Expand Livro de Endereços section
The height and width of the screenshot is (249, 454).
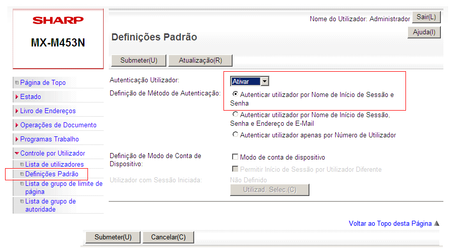click(x=48, y=111)
